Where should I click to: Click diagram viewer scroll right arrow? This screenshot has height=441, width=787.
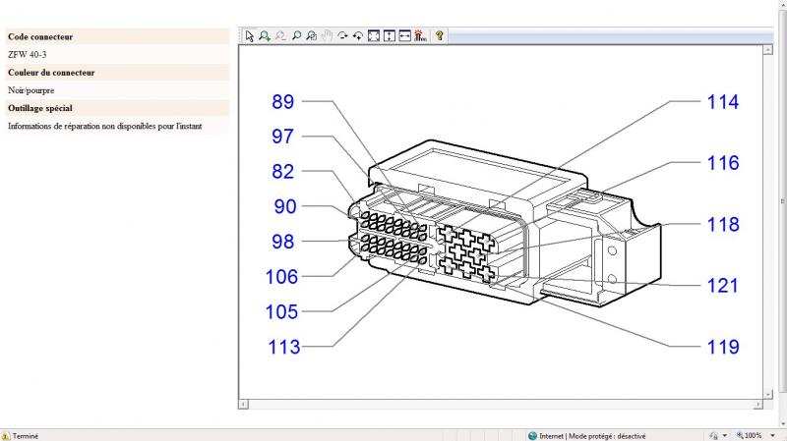(757, 404)
